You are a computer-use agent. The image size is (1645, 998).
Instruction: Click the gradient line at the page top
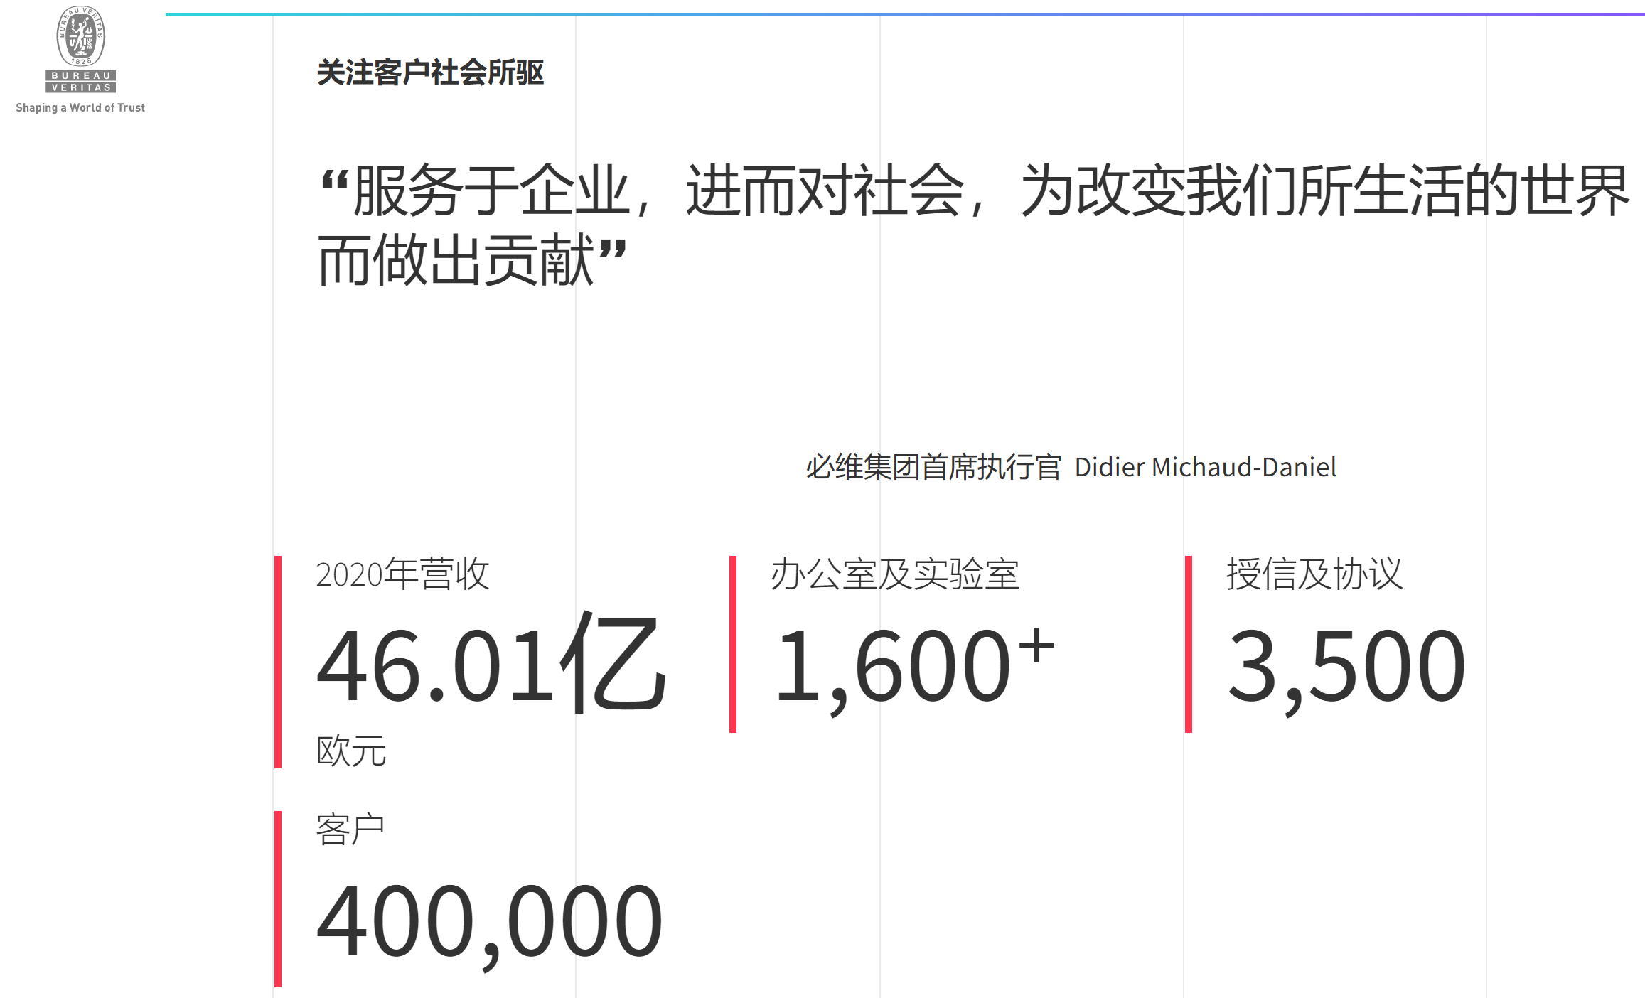click(x=903, y=14)
